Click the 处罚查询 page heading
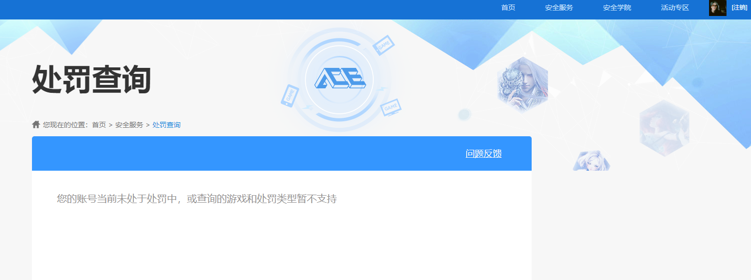 coord(91,79)
